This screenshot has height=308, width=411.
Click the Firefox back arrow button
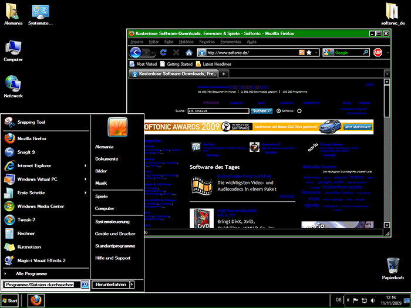136,52
